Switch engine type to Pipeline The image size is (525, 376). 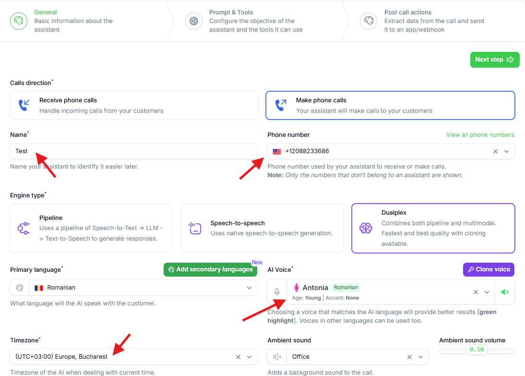[91, 228]
